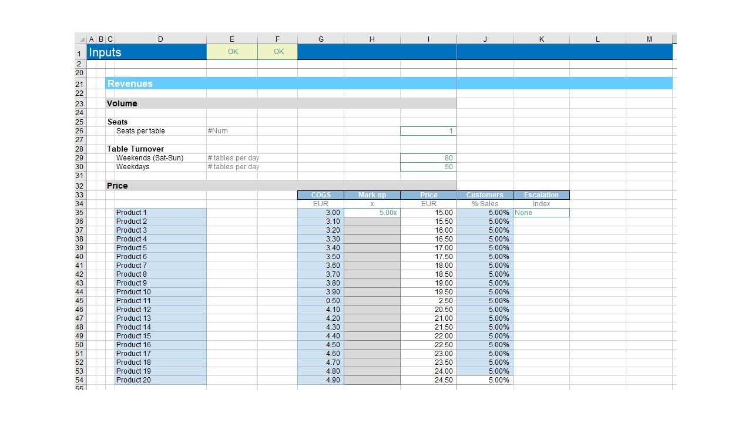Click the Mark-up column header cell
The image size is (752, 423).
click(372, 195)
